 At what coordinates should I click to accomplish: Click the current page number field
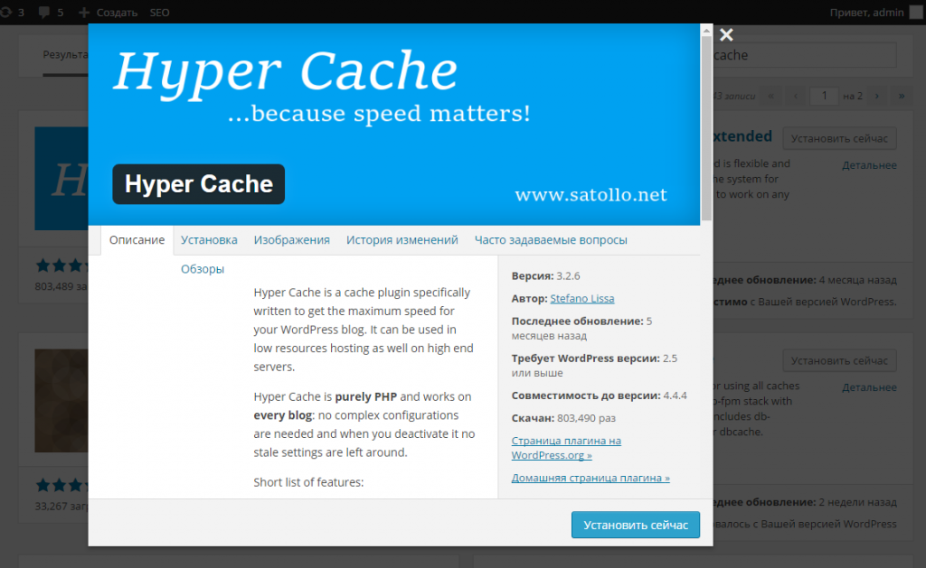[824, 96]
